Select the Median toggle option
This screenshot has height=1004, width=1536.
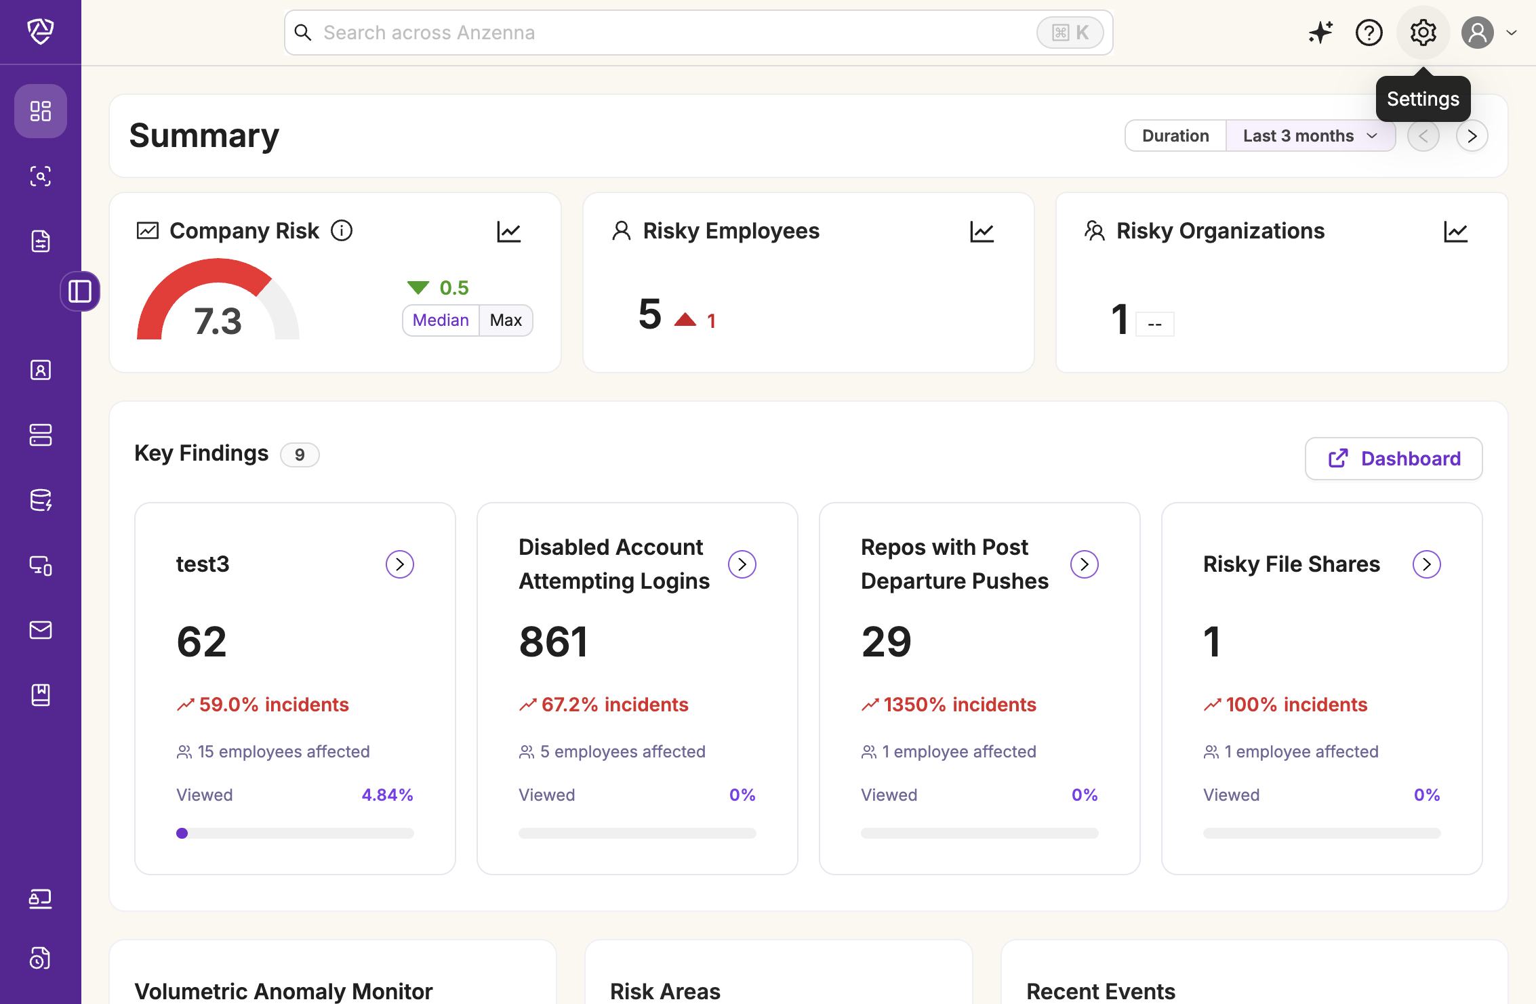441,320
